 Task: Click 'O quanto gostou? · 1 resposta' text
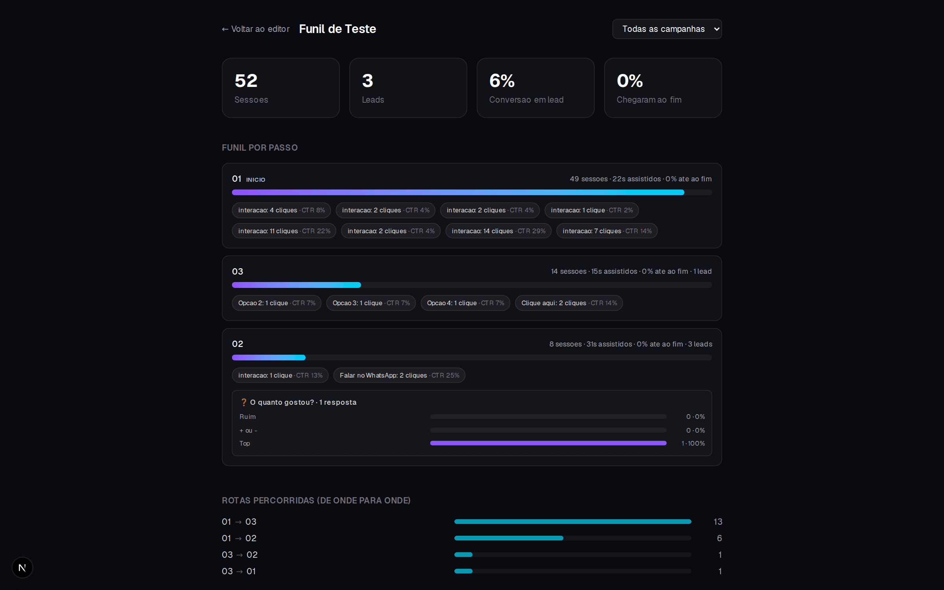pyautogui.click(x=303, y=402)
